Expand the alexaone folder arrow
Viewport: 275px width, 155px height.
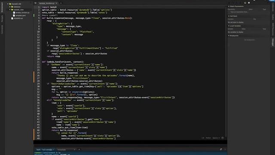coord(10,7)
